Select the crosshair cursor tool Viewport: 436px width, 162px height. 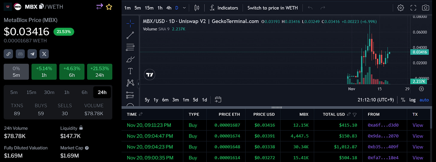click(130, 23)
